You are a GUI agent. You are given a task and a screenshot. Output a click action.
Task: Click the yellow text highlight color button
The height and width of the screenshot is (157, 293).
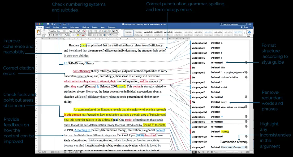tap(78, 35)
